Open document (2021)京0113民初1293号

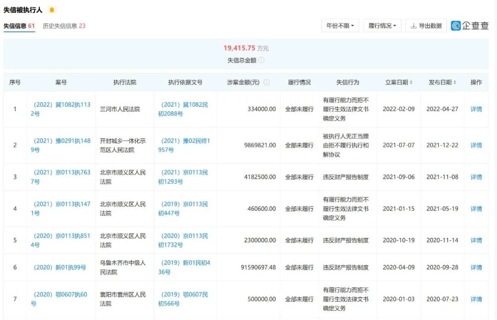pos(183,177)
